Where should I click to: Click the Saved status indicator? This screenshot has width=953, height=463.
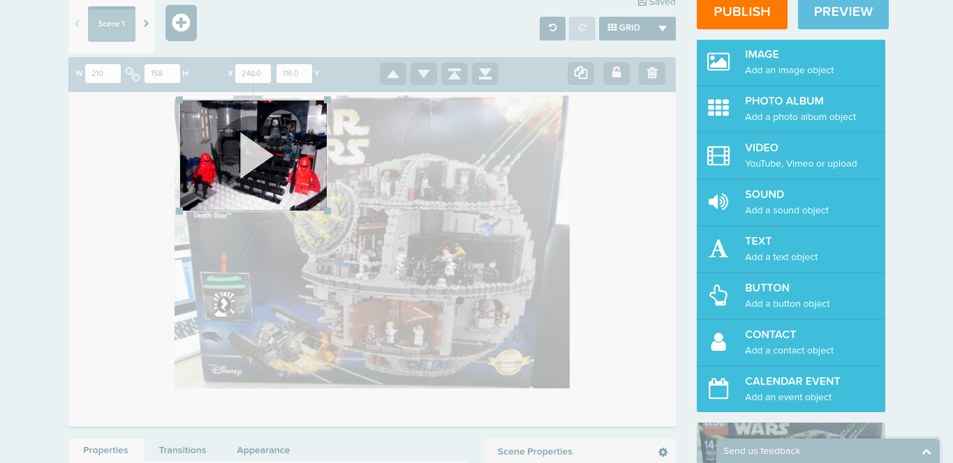coord(656,3)
